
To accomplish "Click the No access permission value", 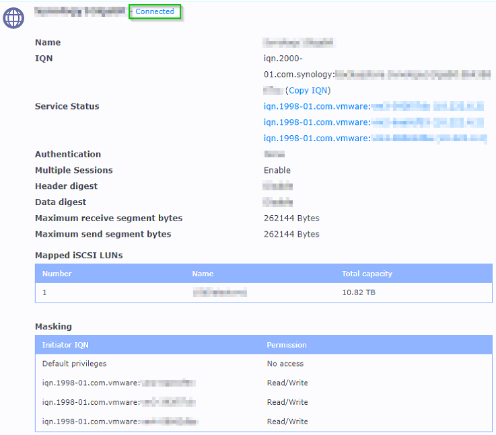I will pyautogui.click(x=285, y=364).
